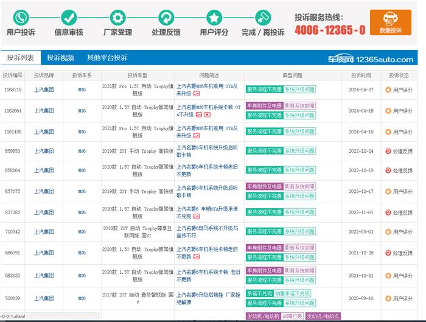Open the 其他平台投诉 tab
Viewport: 426px width, 322px height.
coord(107,58)
